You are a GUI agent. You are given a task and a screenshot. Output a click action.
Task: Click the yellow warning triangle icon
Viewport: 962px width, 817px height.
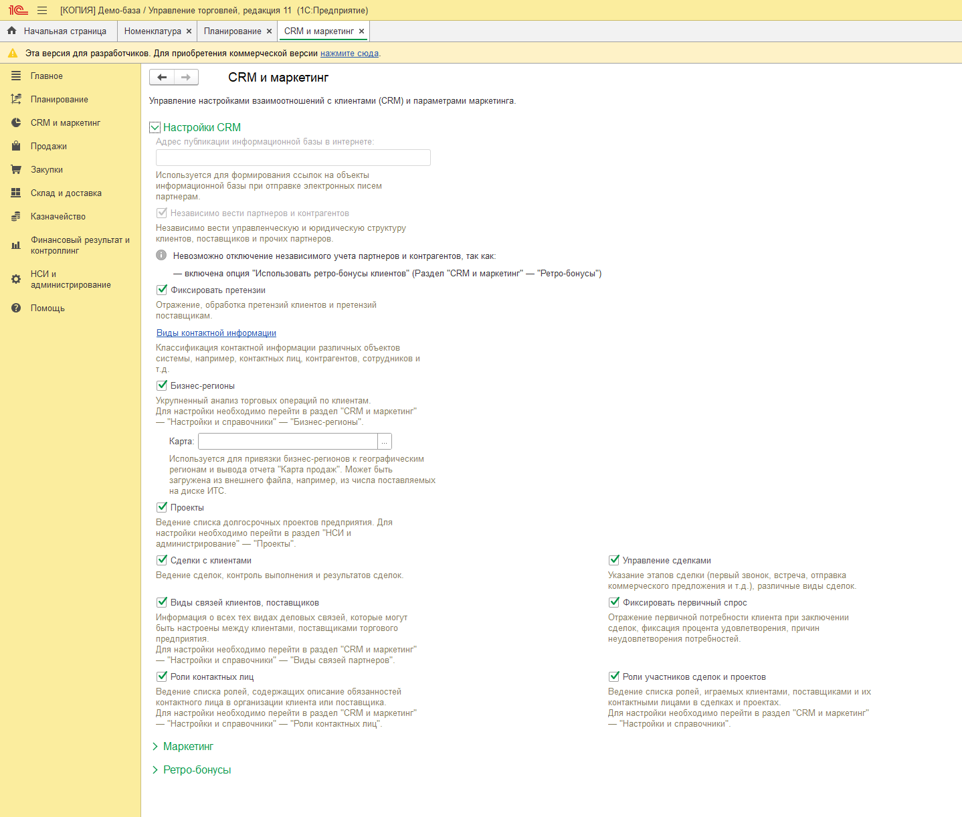click(x=13, y=53)
